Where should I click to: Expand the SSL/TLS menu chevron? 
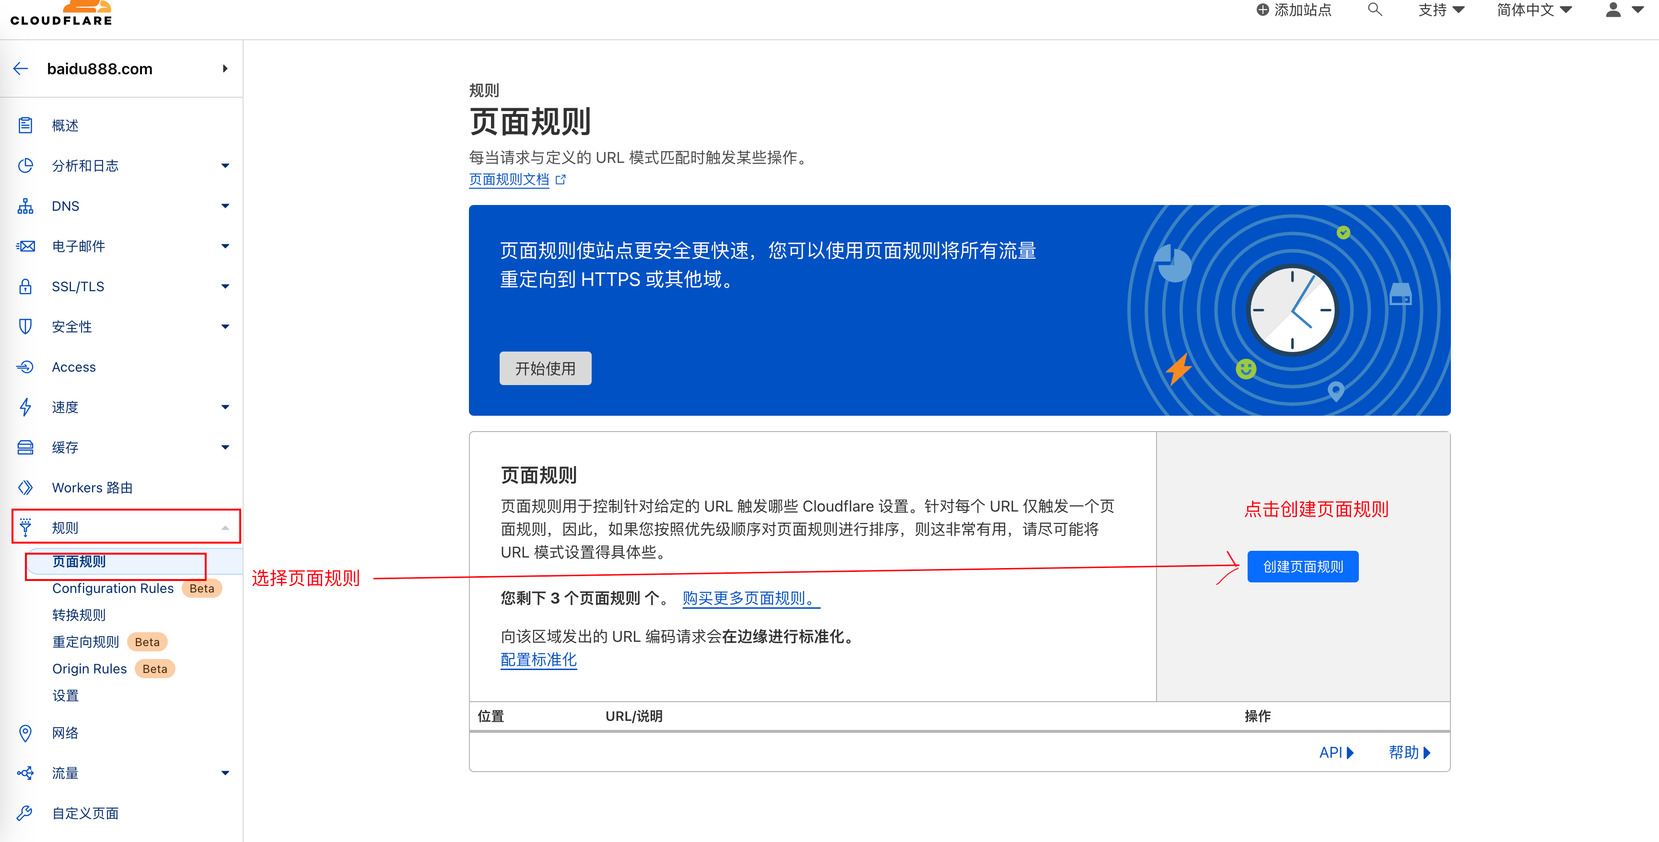pyautogui.click(x=225, y=286)
